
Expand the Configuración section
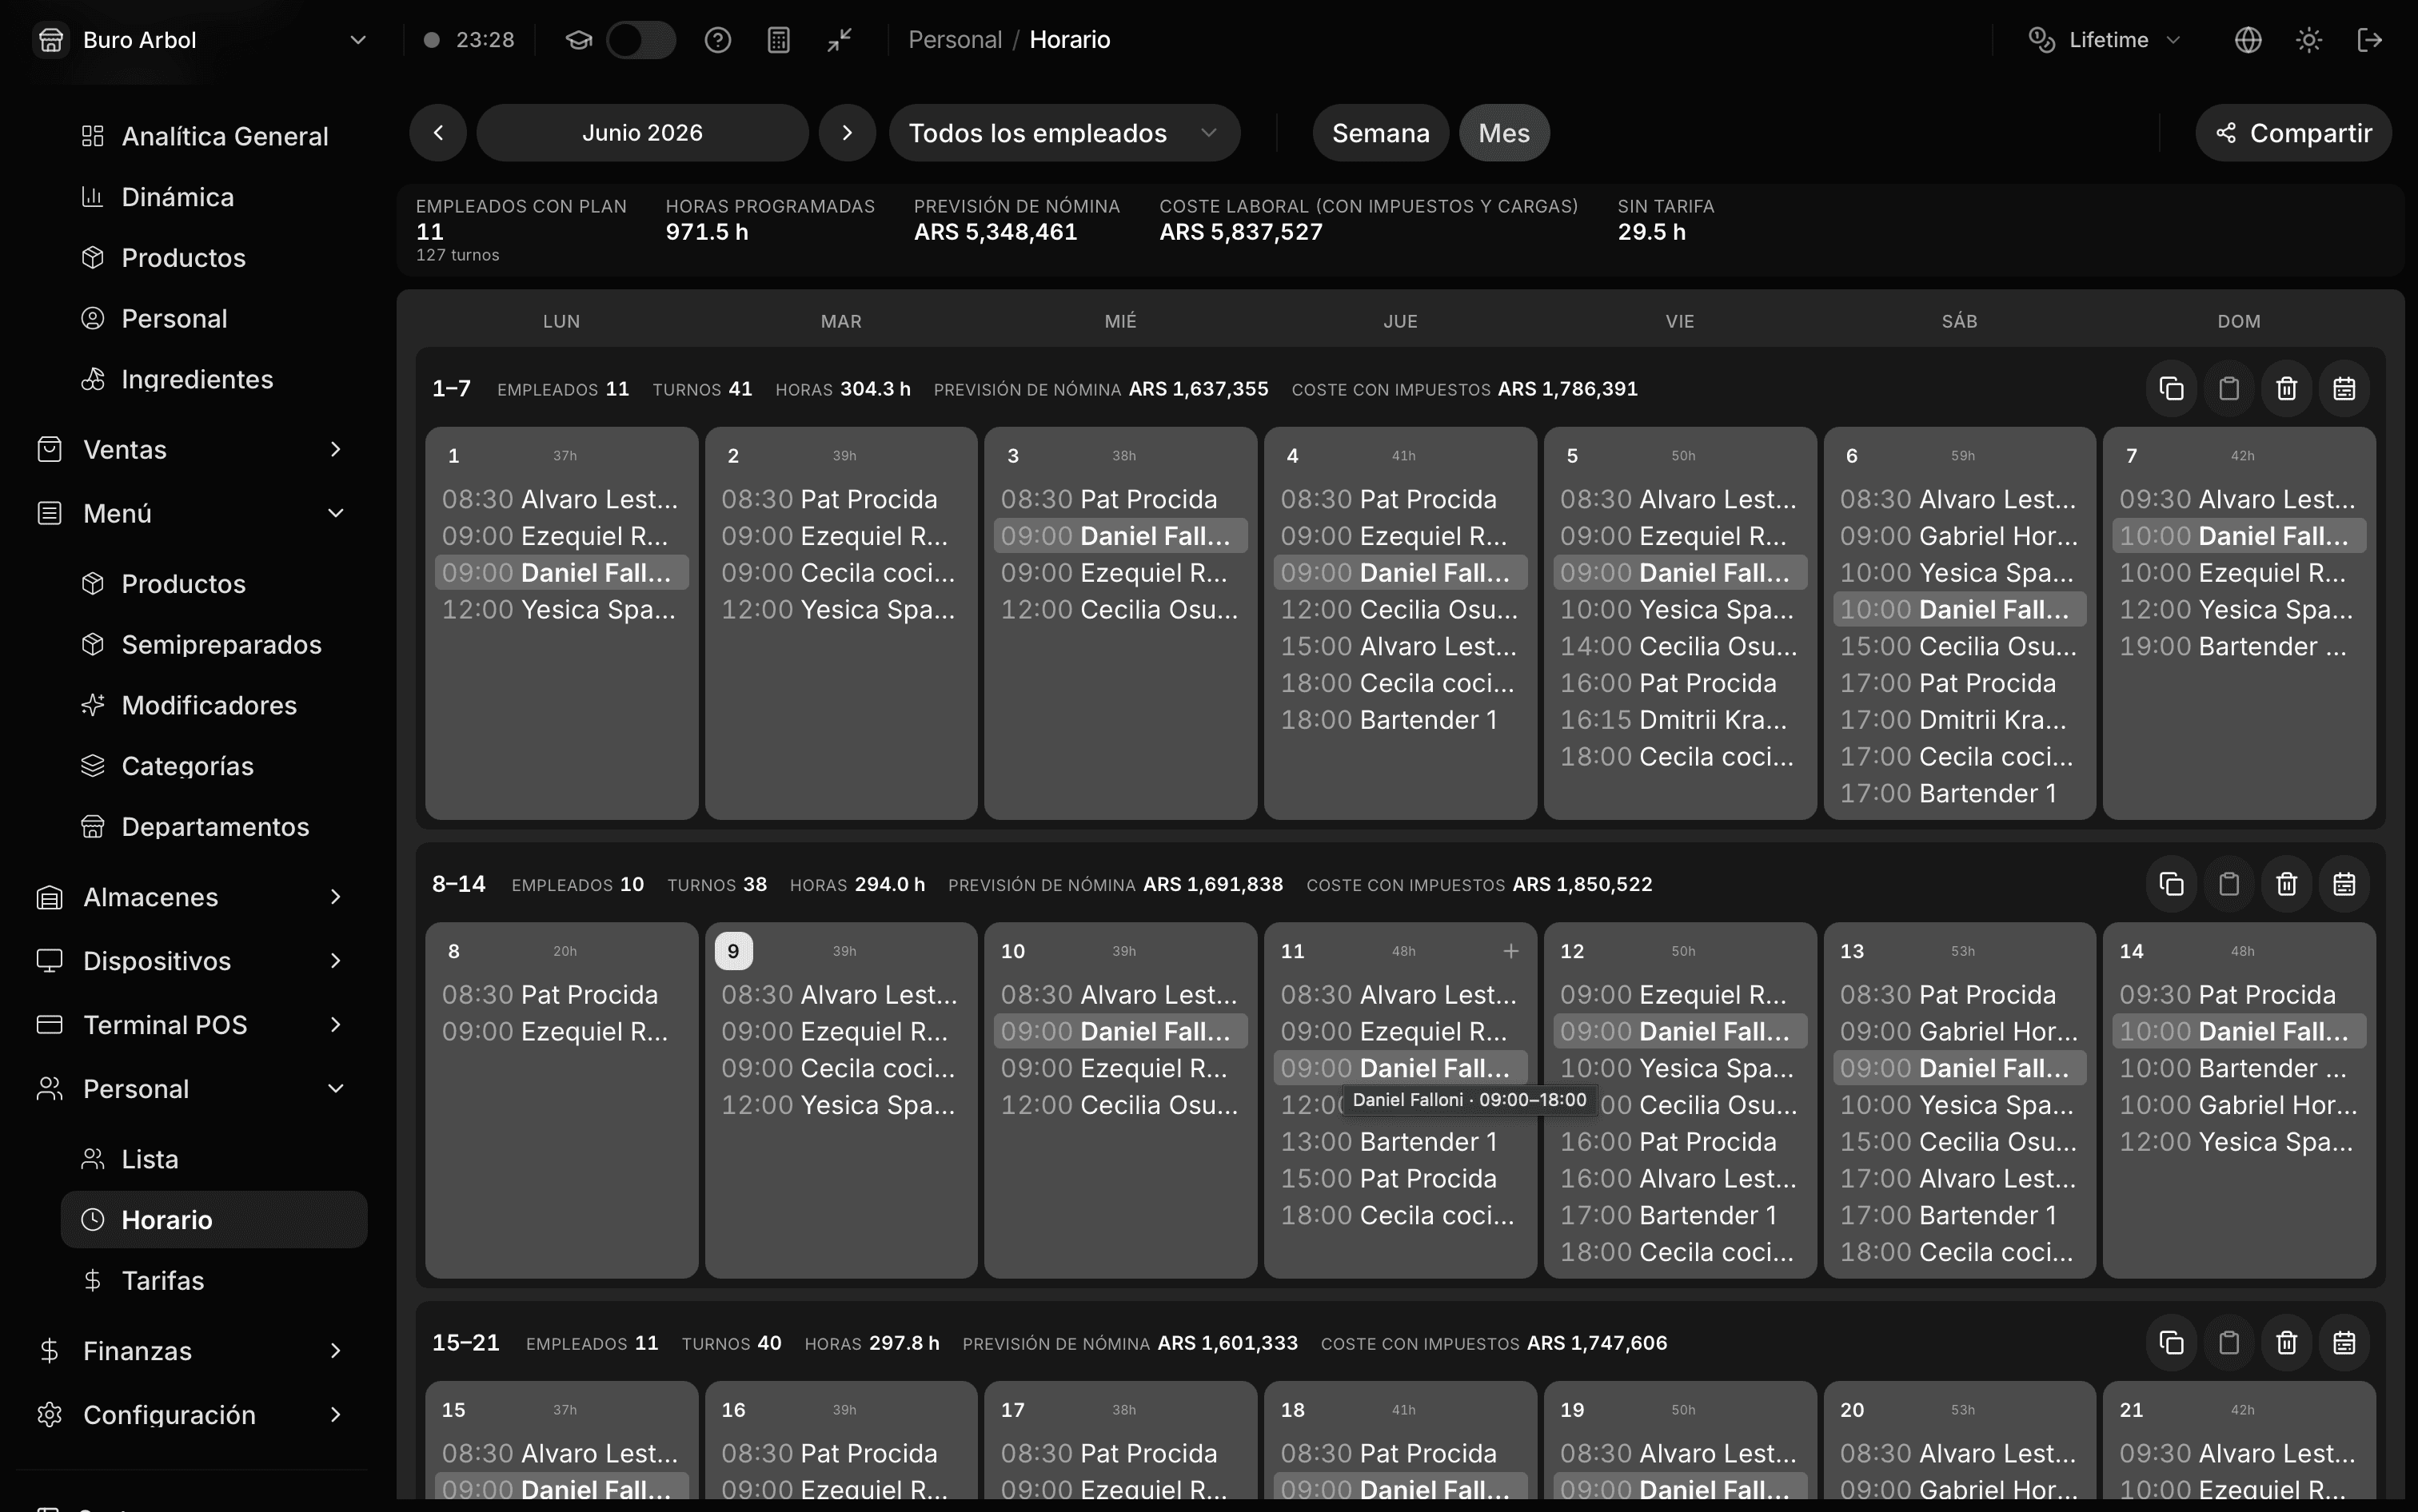[192, 1415]
